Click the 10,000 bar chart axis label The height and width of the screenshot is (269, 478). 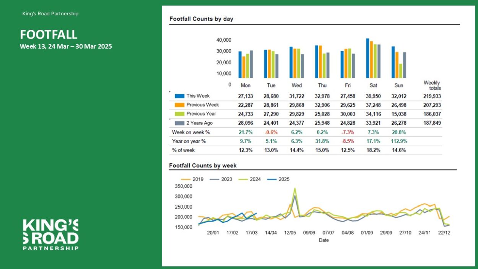pyautogui.click(x=224, y=73)
